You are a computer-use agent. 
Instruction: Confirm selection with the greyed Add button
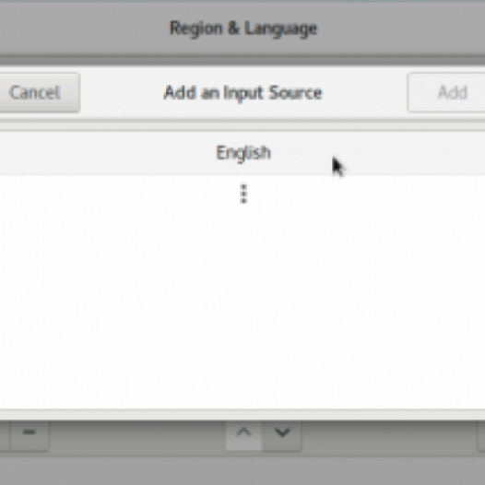(446, 92)
